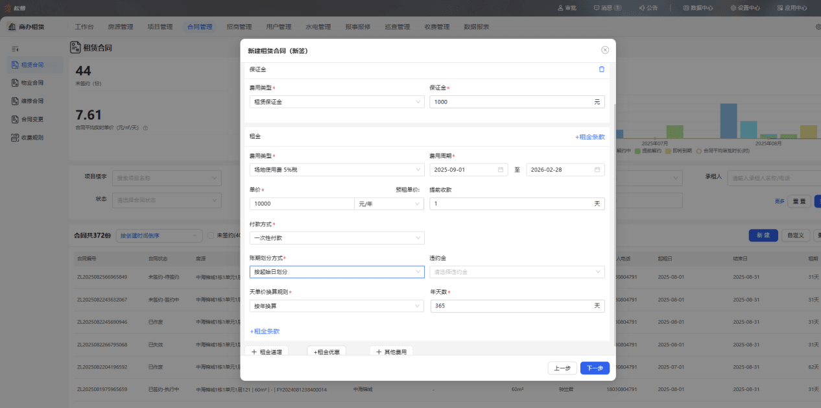This screenshot has height=408, width=821.
Task: Delete the 保证金 section with the trash icon
Action: click(x=601, y=69)
